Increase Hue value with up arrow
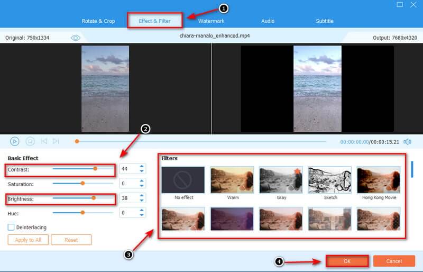 click(x=142, y=210)
